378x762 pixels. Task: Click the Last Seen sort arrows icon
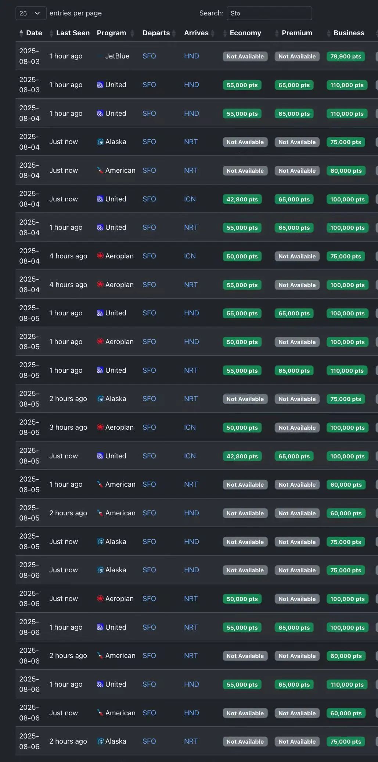point(51,33)
